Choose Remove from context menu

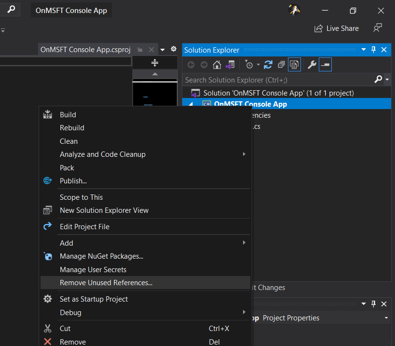pos(145,342)
